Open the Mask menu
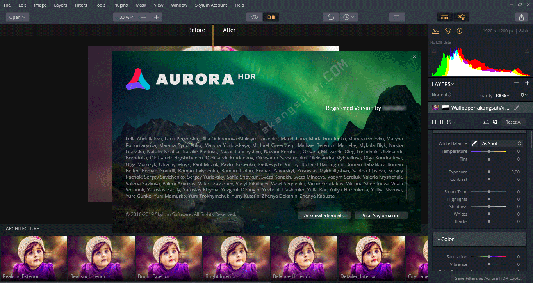 pos(141,5)
